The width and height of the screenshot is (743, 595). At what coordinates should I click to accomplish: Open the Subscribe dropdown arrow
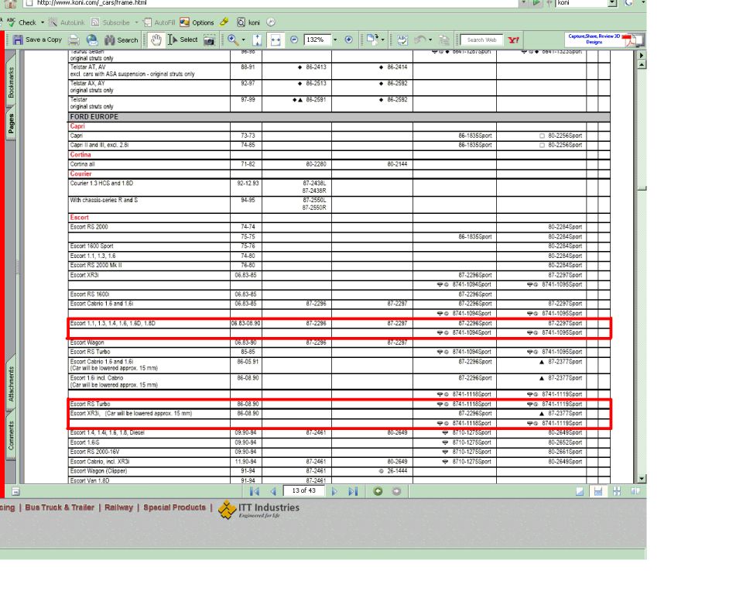[x=136, y=22]
